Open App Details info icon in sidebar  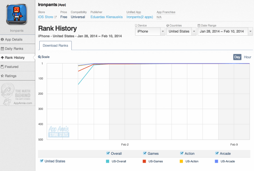tap(3, 40)
